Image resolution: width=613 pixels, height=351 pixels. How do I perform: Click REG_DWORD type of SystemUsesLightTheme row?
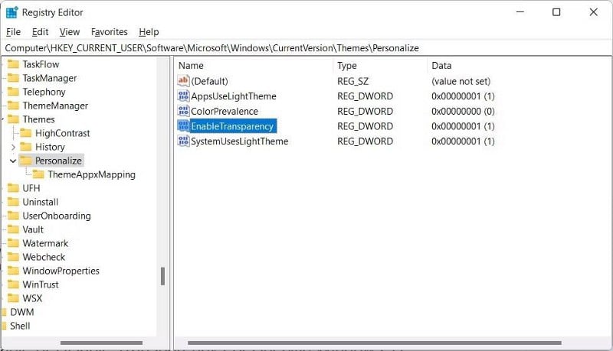pyautogui.click(x=366, y=141)
